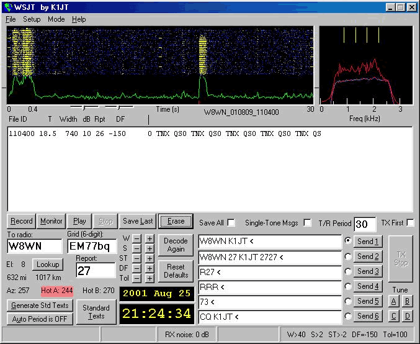Increase ST with plus button
The height and width of the screenshot is (344, 420).
click(x=150, y=258)
